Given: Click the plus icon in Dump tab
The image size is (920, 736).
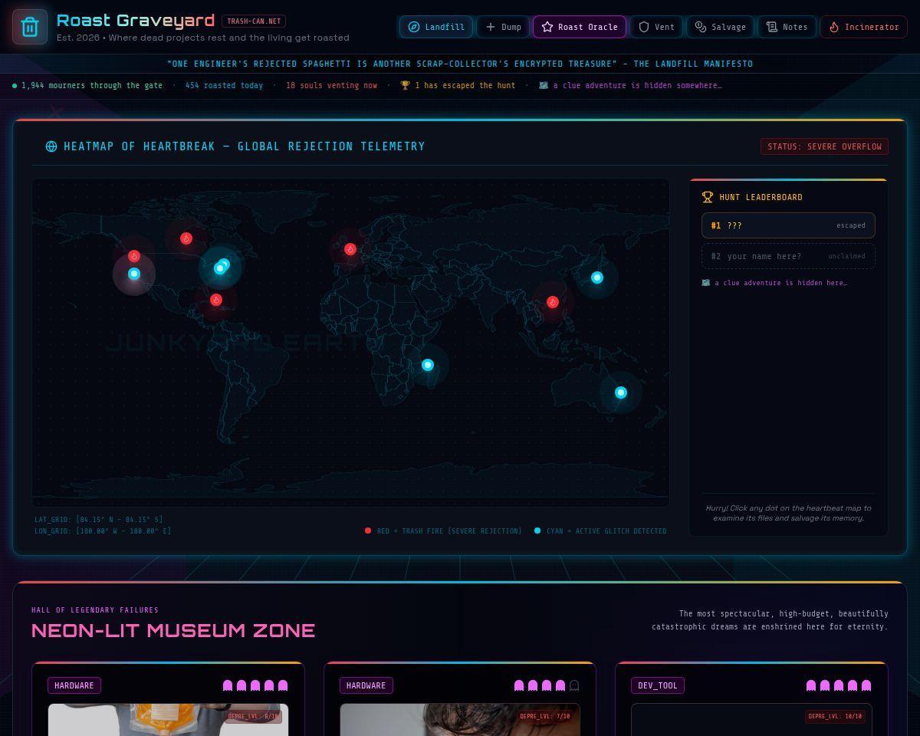Looking at the screenshot, I should (491, 27).
